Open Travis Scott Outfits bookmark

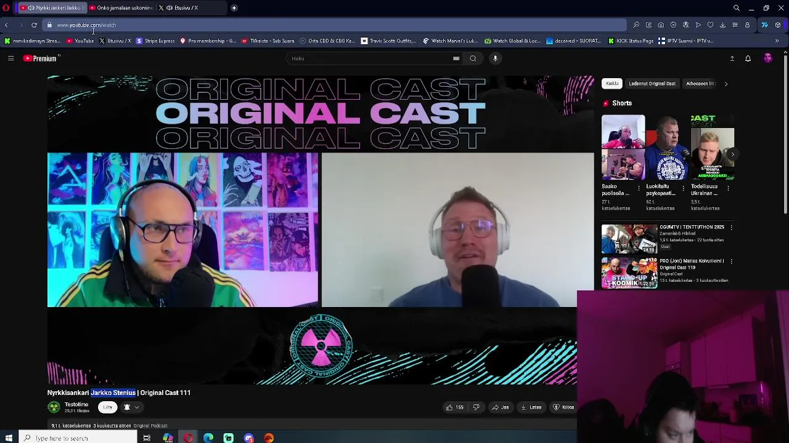tap(389, 41)
